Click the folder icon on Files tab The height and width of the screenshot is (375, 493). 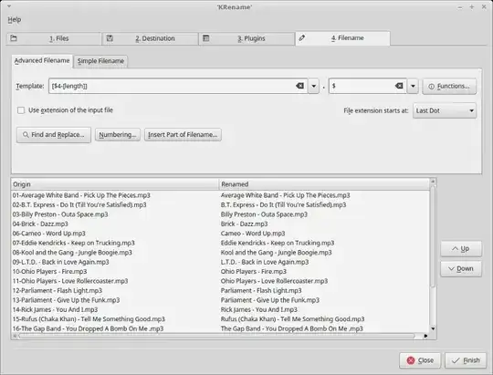14,38
